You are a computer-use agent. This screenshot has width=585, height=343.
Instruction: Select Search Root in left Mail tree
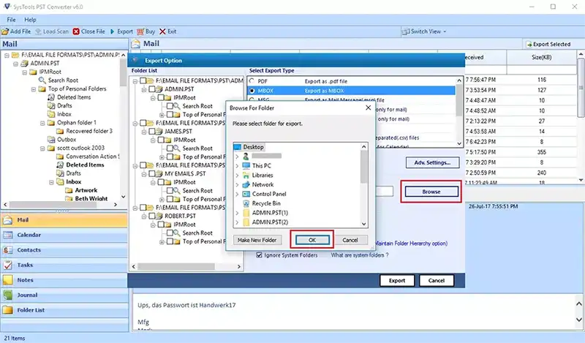coord(63,80)
